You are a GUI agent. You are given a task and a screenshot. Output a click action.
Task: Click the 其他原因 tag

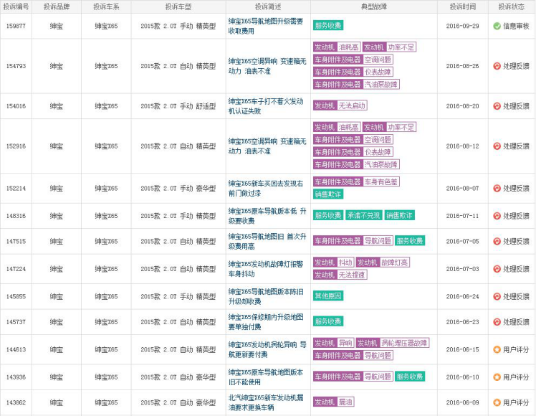[327, 296]
